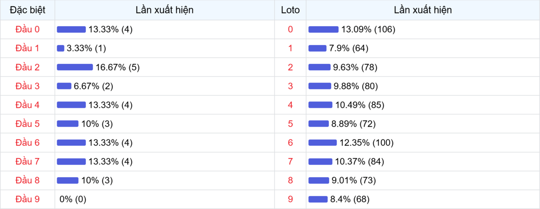Select the Đầu 7 label
This screenshot has height=209, width=540.
click(x=27, y=162)
